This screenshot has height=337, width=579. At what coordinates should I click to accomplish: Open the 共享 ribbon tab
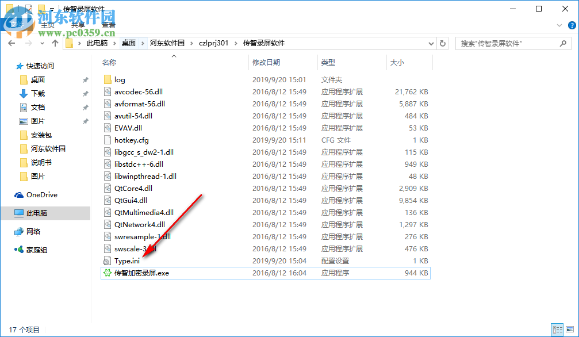(78, 25)
